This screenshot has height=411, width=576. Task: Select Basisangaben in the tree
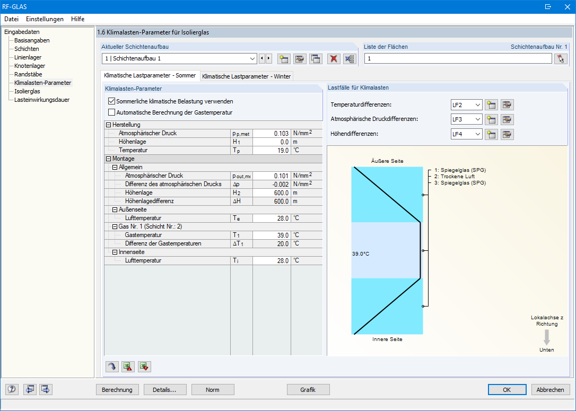pyautogui.click(x=32, y=40)
